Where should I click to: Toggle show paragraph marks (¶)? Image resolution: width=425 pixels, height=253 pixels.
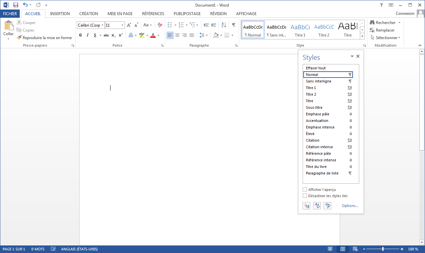pos(234,25)
